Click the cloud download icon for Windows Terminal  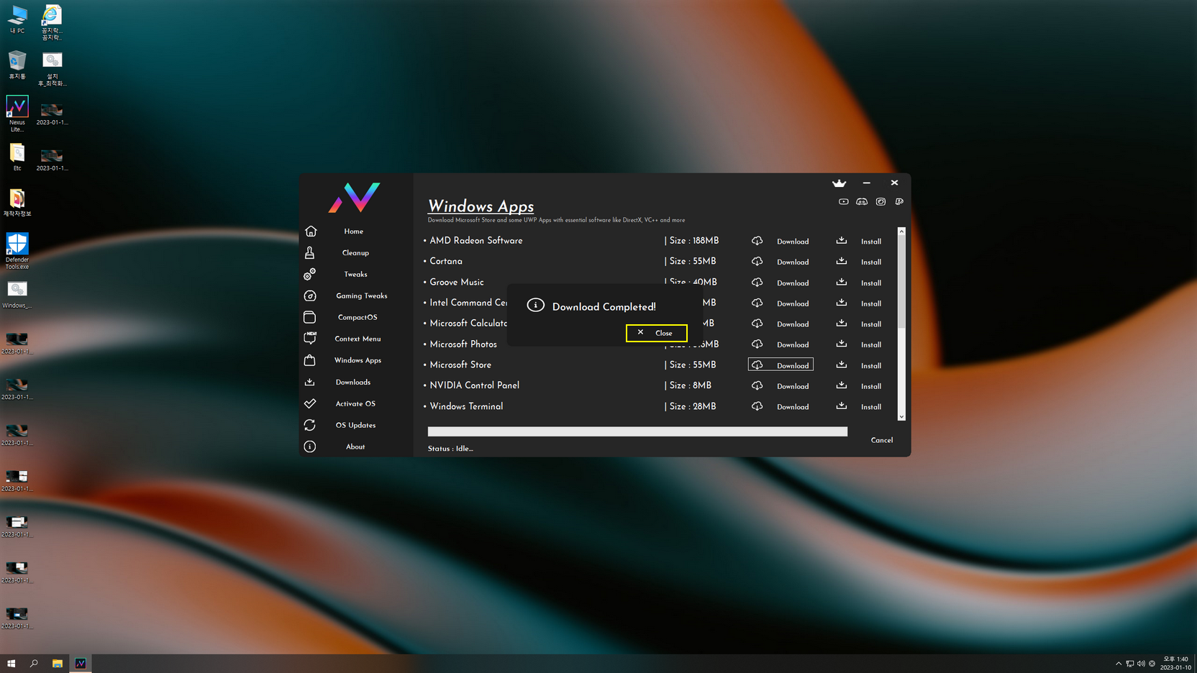(757, 407)
